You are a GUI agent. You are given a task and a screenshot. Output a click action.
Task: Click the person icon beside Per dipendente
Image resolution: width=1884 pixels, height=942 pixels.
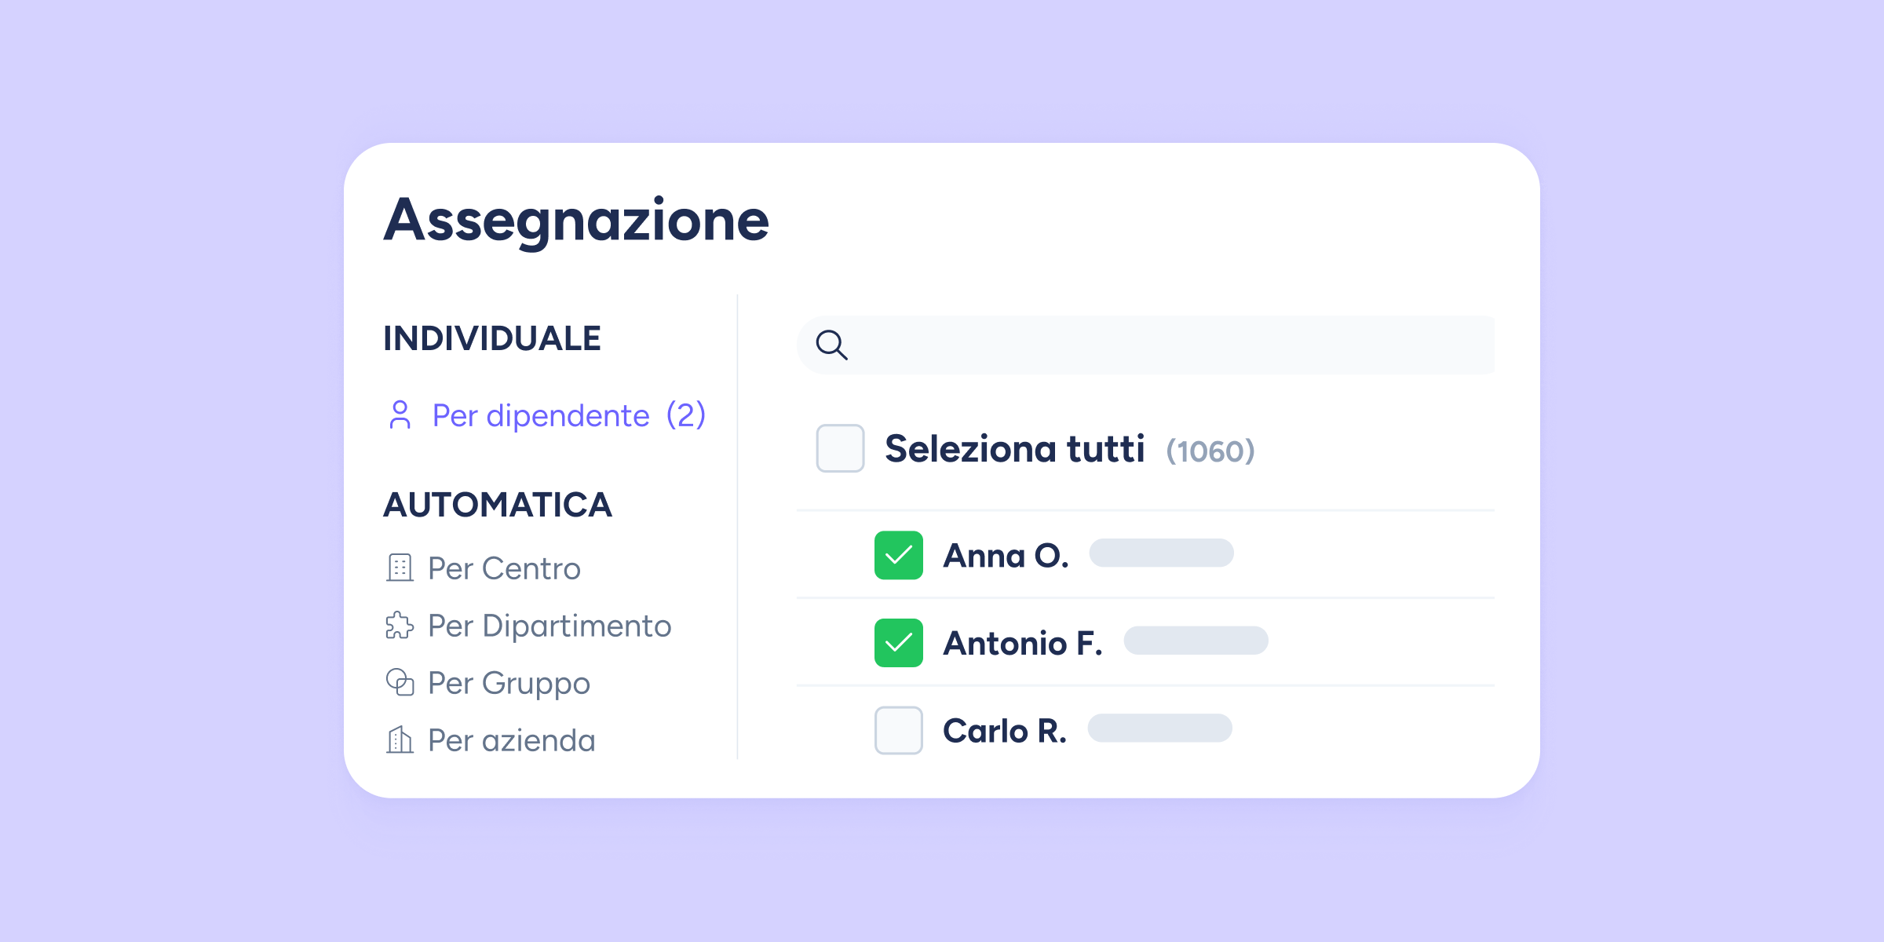point(400,415)
